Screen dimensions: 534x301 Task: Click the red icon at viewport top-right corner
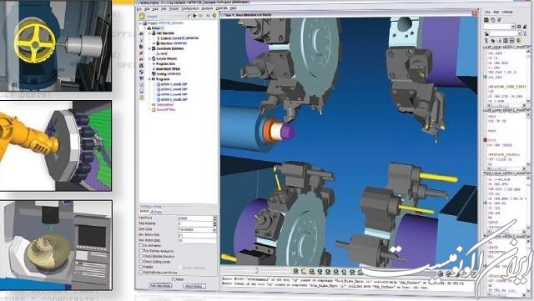coord(475,13)
